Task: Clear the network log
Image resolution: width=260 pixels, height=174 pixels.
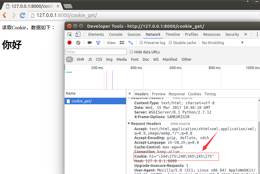Action: point(78,43)
